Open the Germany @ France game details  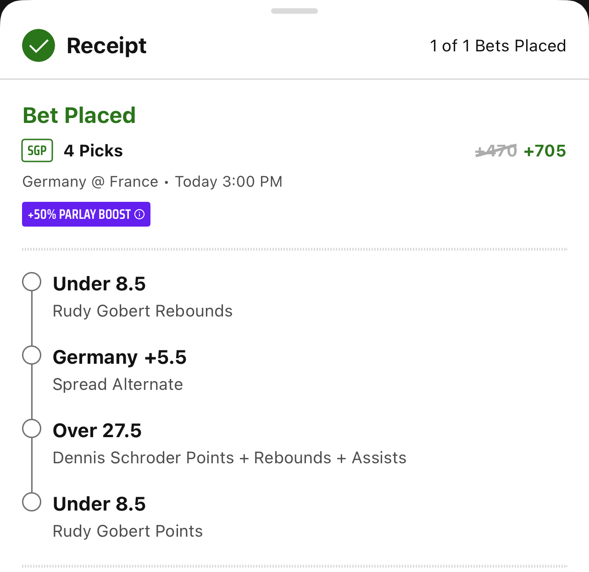[x=152, y=182]
